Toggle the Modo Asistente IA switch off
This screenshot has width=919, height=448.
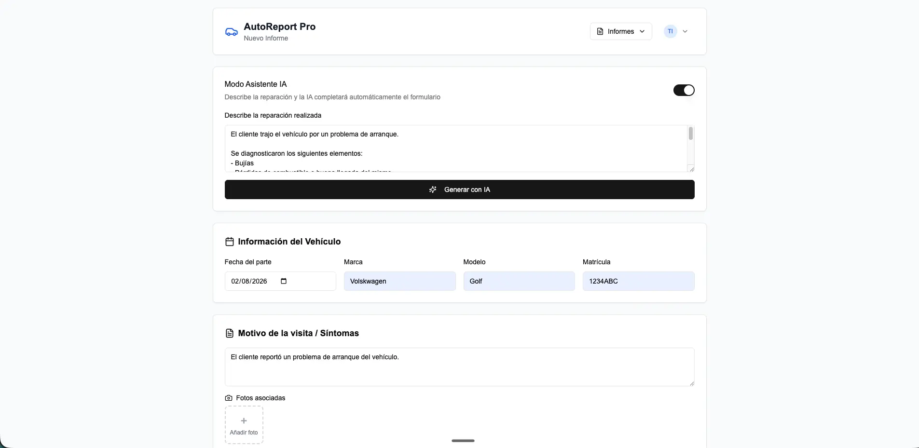point(684,90)
